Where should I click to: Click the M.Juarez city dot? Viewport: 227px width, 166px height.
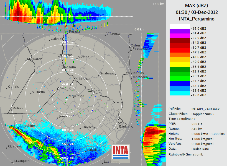pos(26,61)
